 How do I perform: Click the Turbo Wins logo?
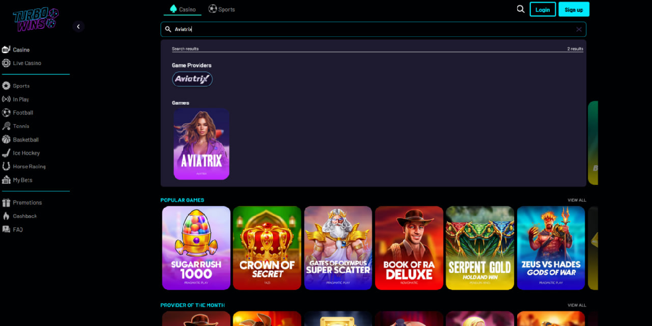[35, 20]
